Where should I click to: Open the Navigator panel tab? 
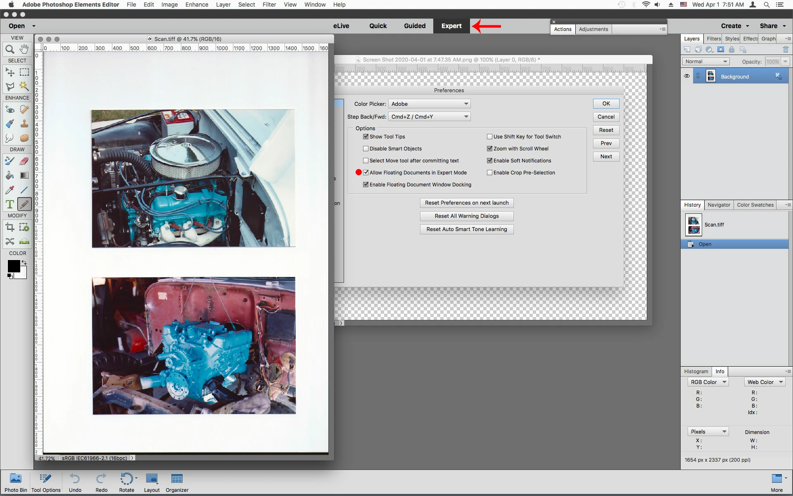click(x=719, y=205)
